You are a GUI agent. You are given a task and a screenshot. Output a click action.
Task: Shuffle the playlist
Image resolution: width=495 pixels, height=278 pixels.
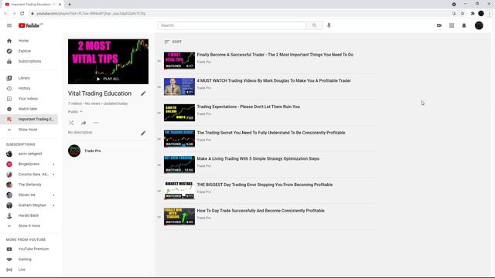pyautogui.click(x=71, y=123)
